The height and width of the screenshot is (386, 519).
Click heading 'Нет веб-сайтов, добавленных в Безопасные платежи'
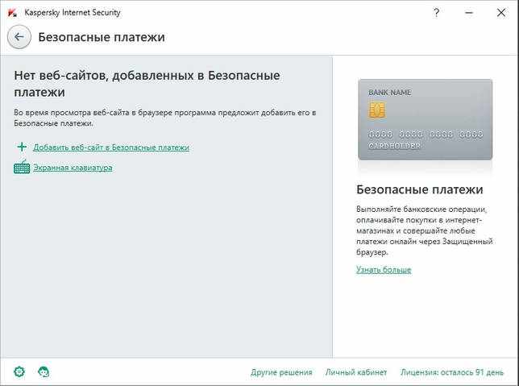147,84
